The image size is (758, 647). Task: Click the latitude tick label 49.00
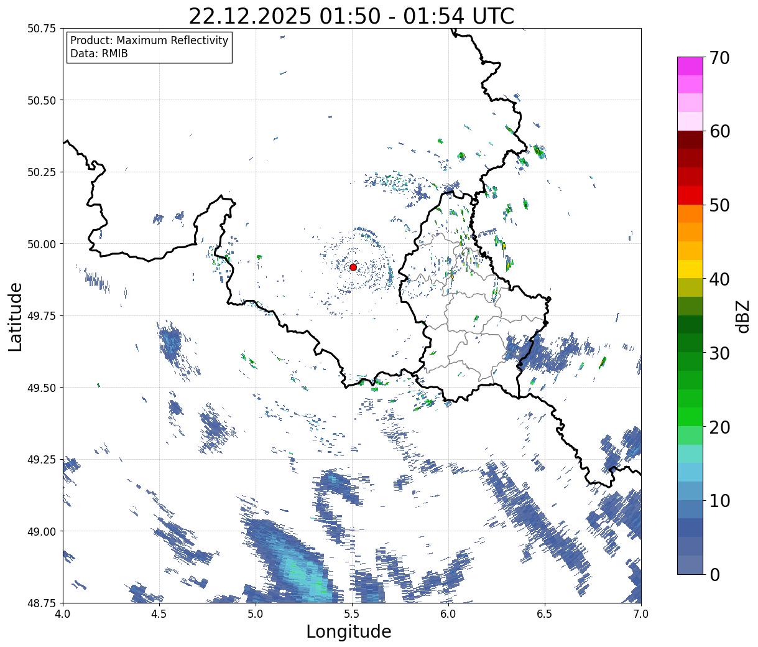point(42,531)
